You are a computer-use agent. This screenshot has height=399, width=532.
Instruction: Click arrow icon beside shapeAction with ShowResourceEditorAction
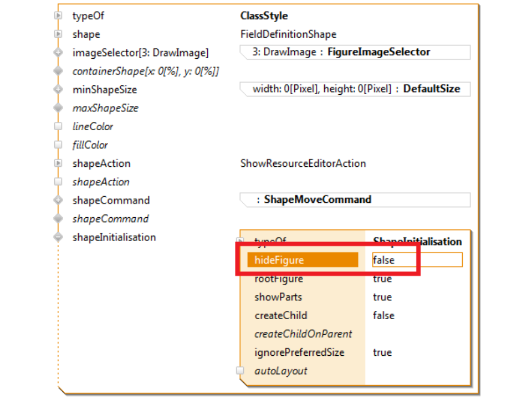pos(58,163)
